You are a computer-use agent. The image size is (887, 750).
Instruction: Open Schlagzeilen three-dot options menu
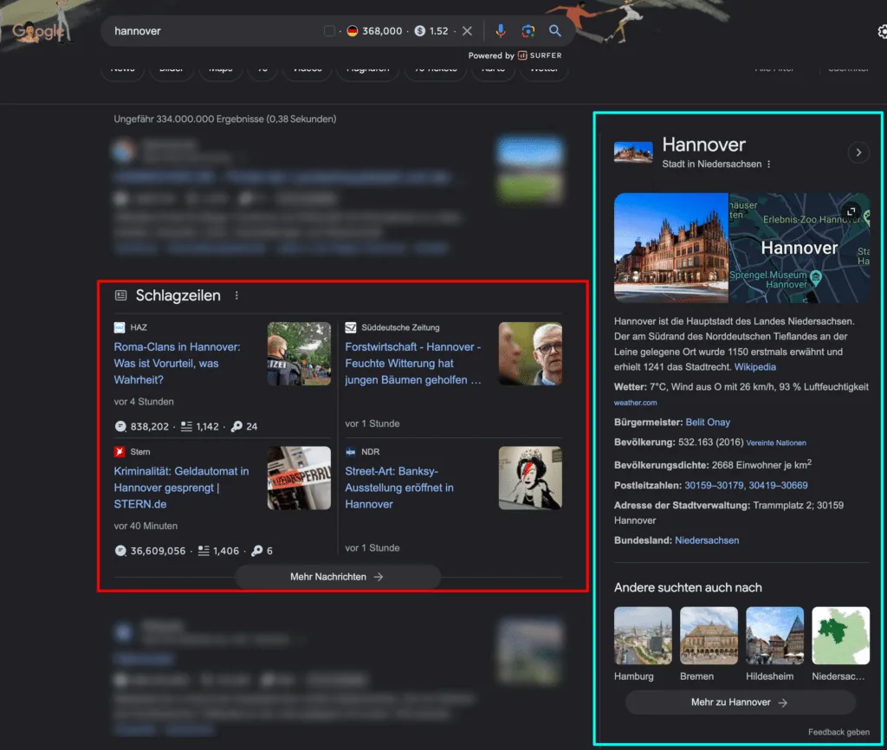[x=236, y=295]
